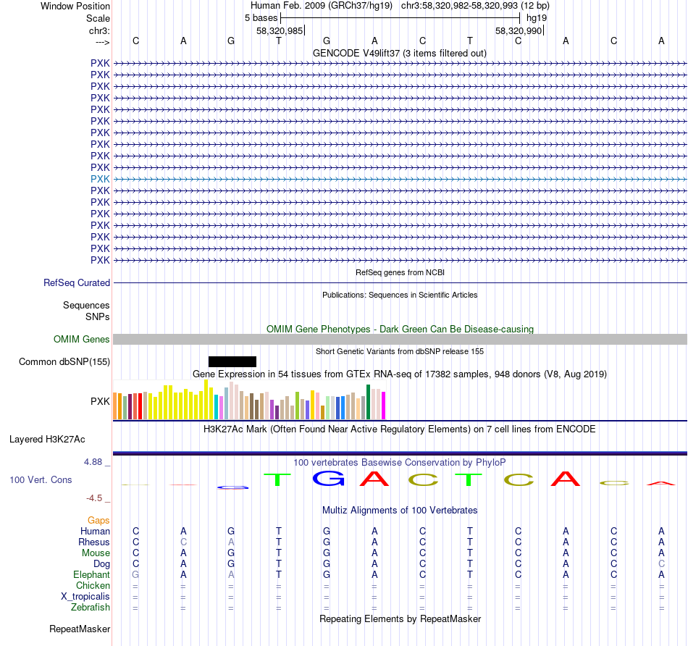This screenshot has height=646, width=688.
Task: Click the sequence direction arrow '--->'
Action: (102, 42)
